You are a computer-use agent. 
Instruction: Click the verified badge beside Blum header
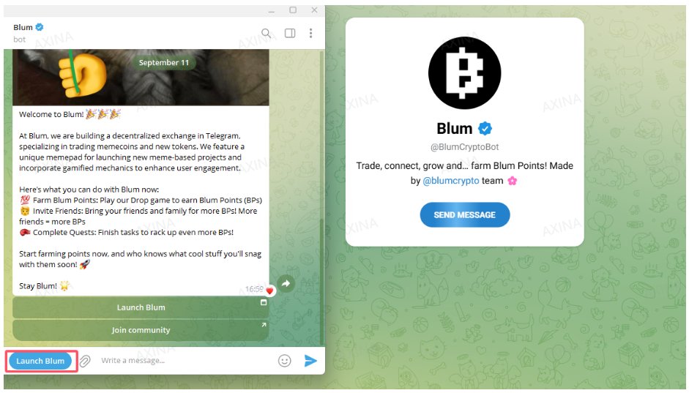tap(40, 27)
